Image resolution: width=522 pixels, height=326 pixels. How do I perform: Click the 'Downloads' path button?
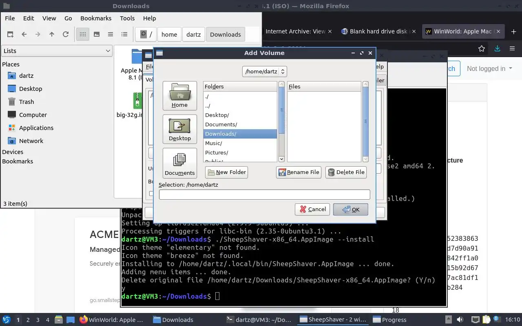[x=226, y=34]
